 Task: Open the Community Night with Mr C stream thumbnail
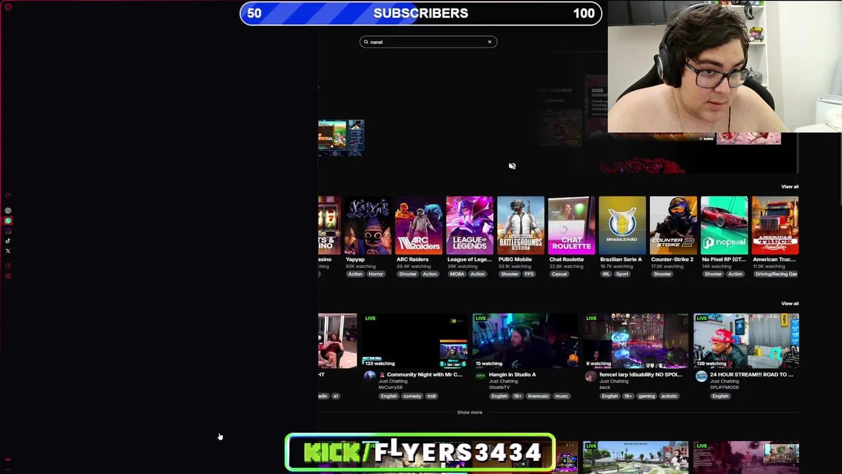415,340
